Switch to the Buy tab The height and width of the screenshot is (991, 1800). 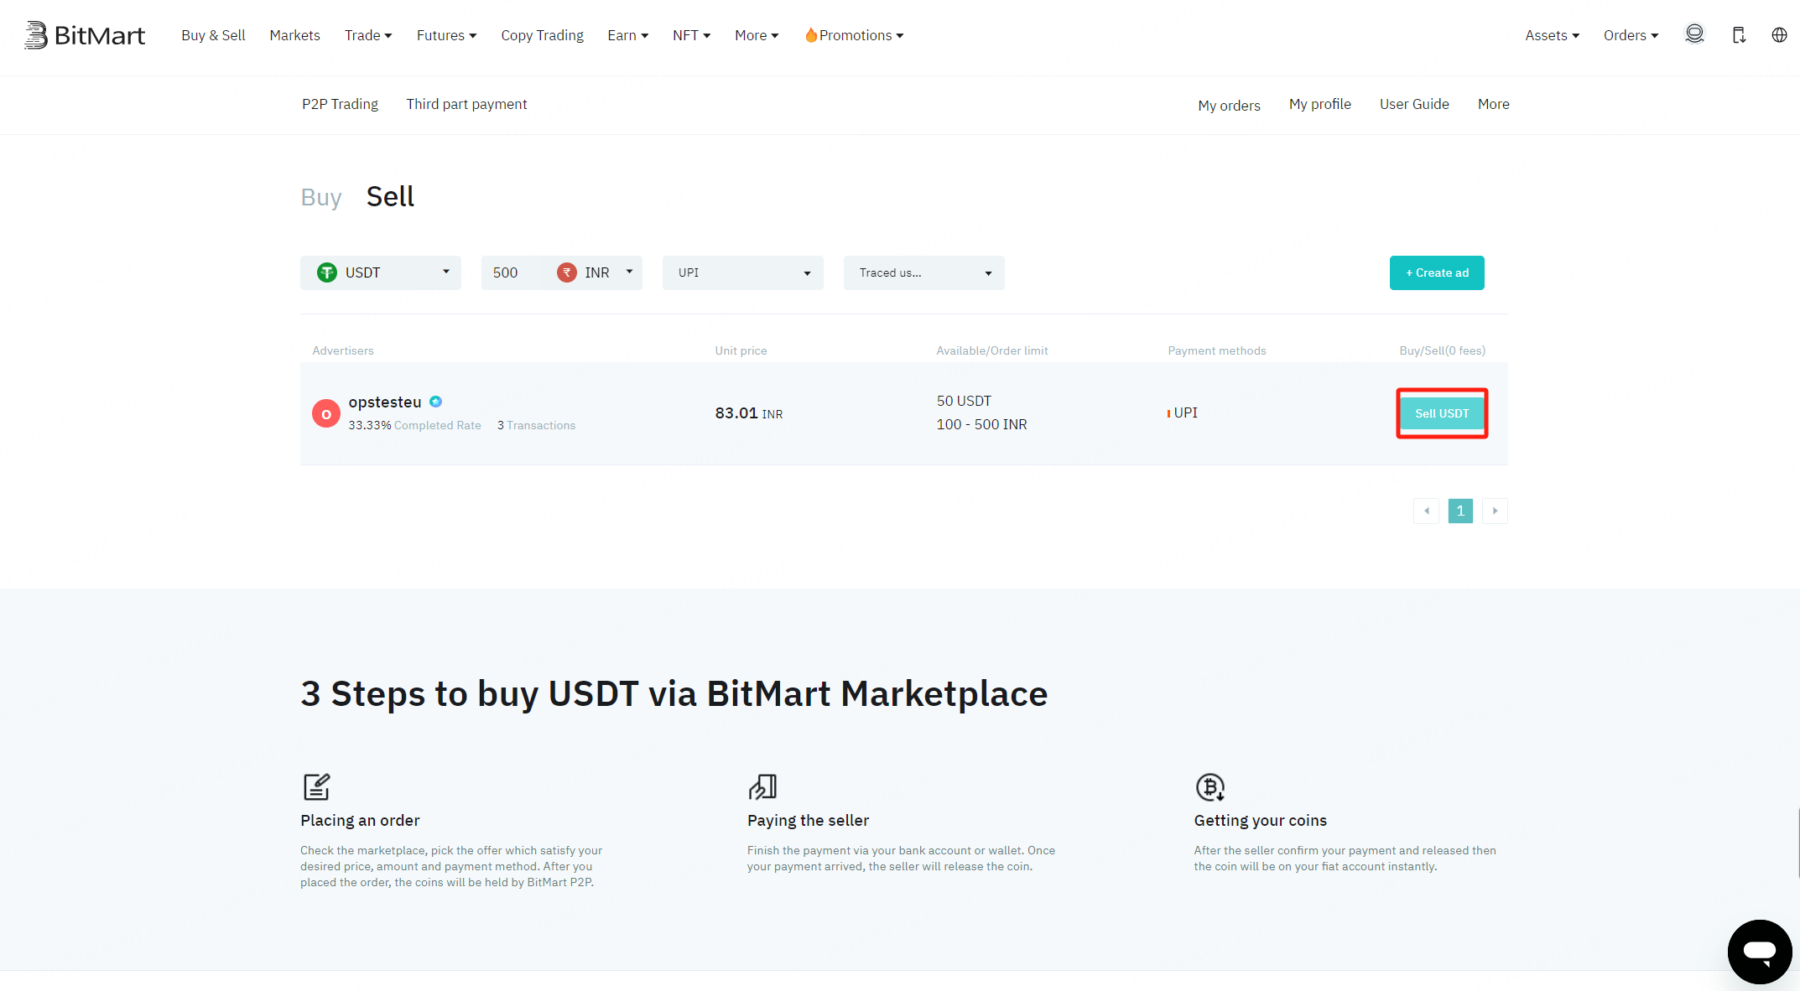pyautogui.click(x=321, y=198)
